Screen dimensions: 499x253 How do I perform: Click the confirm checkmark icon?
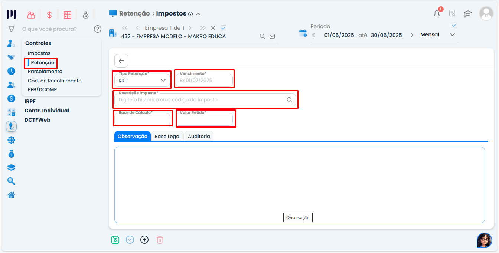tap(130, 240)
